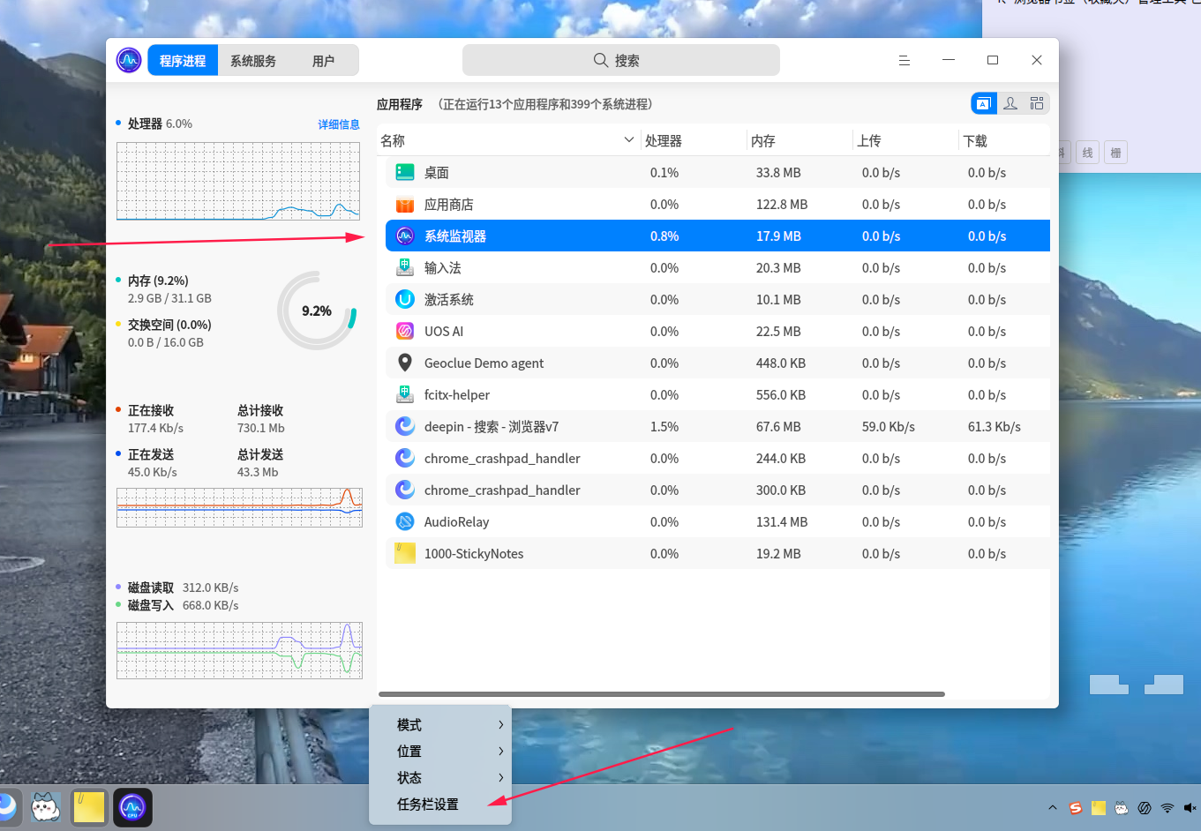Select the 应用商店 app row icon
1201x831 pixels.
405,205
